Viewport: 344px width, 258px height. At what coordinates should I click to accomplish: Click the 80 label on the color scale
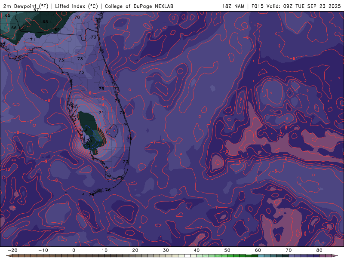pyautogui.click(x=319, y=250)
